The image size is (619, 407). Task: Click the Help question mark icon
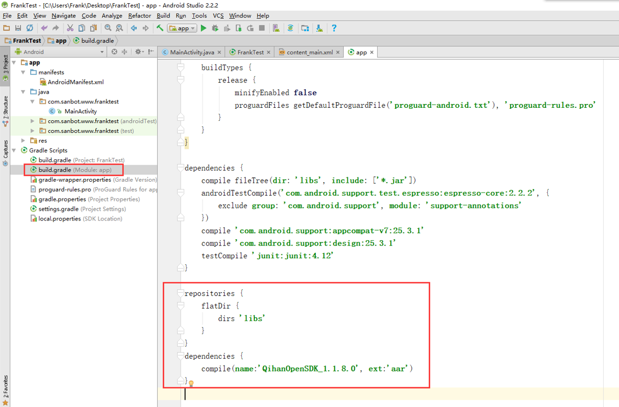[334, 28]
